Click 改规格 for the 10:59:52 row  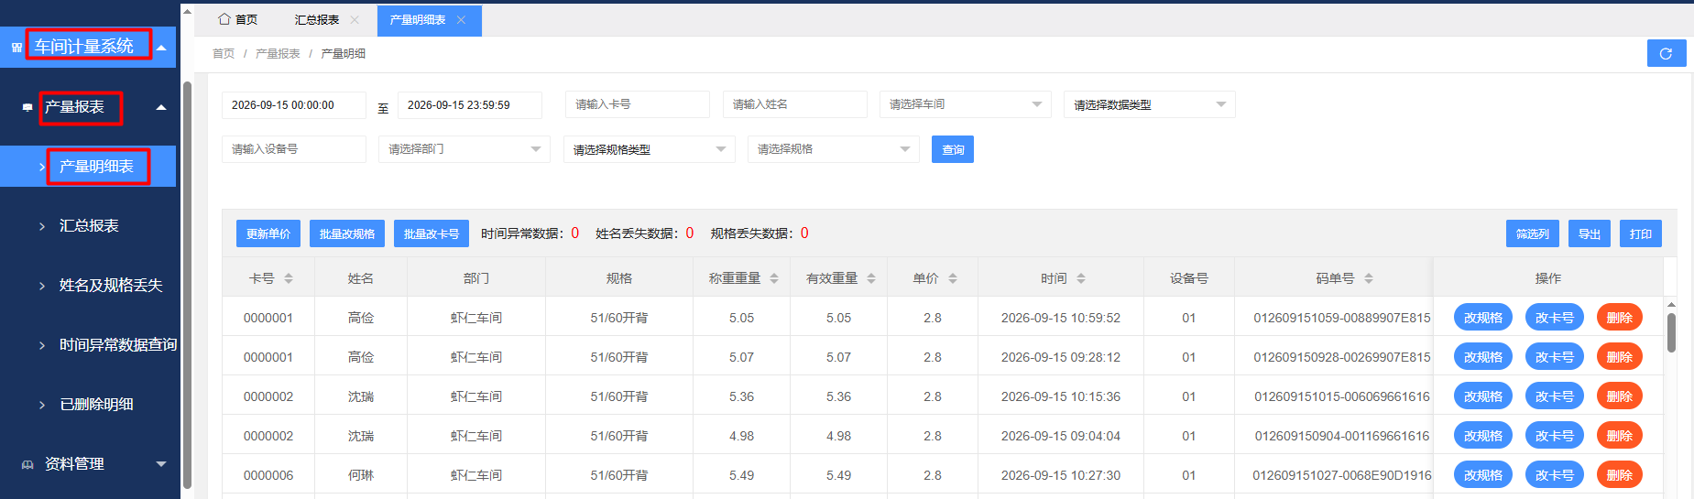1483,318
